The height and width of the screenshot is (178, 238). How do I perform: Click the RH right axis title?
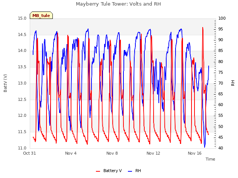[x=233, y=83]
